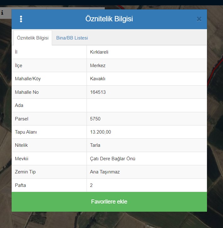Click the Öznitelik Bilgisi header title
Viewport: 223px width, 228px height.
[x=109, y=19]
